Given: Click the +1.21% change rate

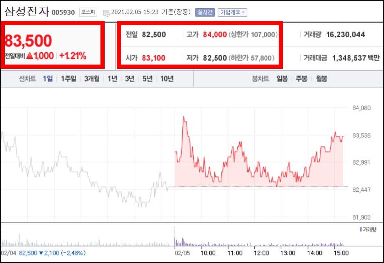Looking at the screenshot, I should tap(73, 56).
